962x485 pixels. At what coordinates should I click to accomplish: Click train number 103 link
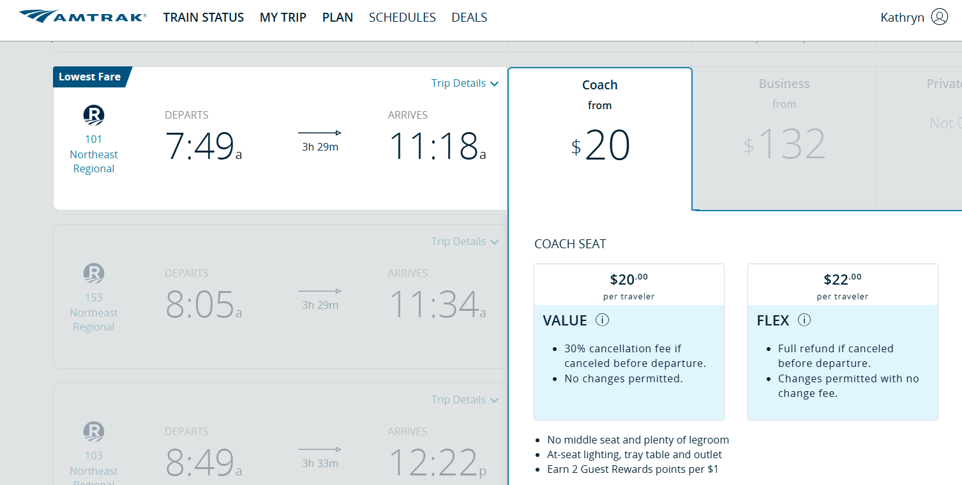94,456
